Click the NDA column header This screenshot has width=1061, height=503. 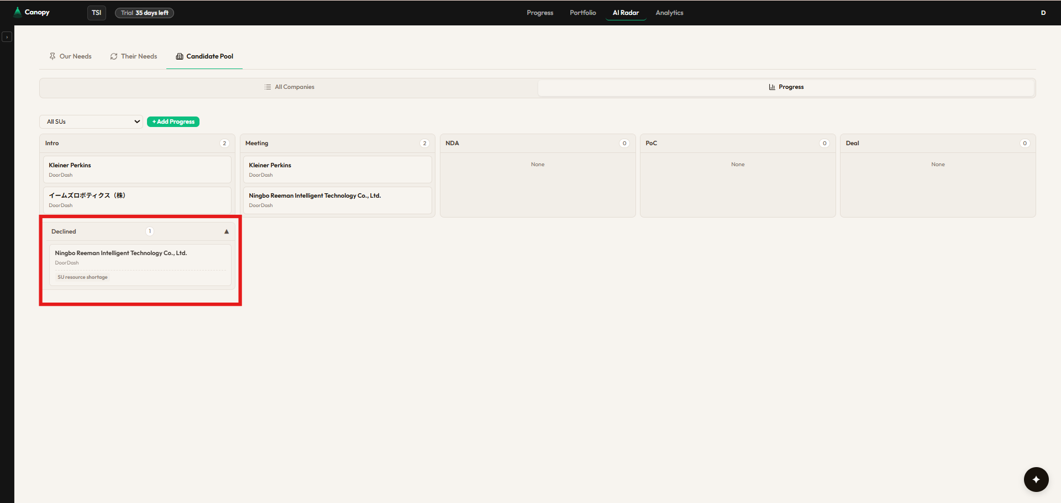pyautogui.click(x=538, y=144)
